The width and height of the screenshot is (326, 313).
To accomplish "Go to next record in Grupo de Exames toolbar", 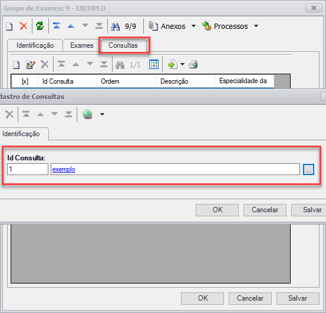I will (85, 25).
